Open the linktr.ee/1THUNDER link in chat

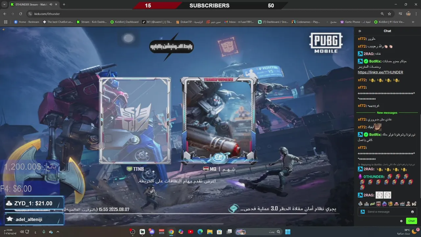[380, 72]
